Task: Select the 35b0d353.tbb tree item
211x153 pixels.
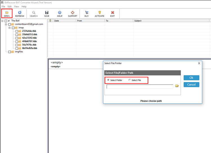Action: (x=30, y=34)
